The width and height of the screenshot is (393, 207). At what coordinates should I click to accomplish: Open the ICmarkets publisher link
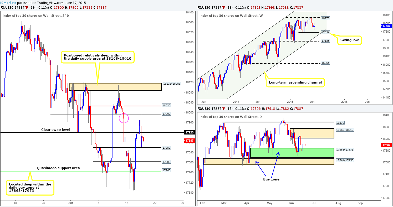(8, 2)
